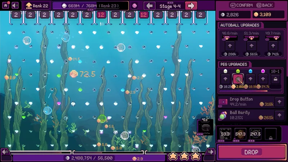Image resolution: width=288 pixels, height=162 pixels.
Task: Upgrade the Drop Button rate
Action: tap(279, 102)
